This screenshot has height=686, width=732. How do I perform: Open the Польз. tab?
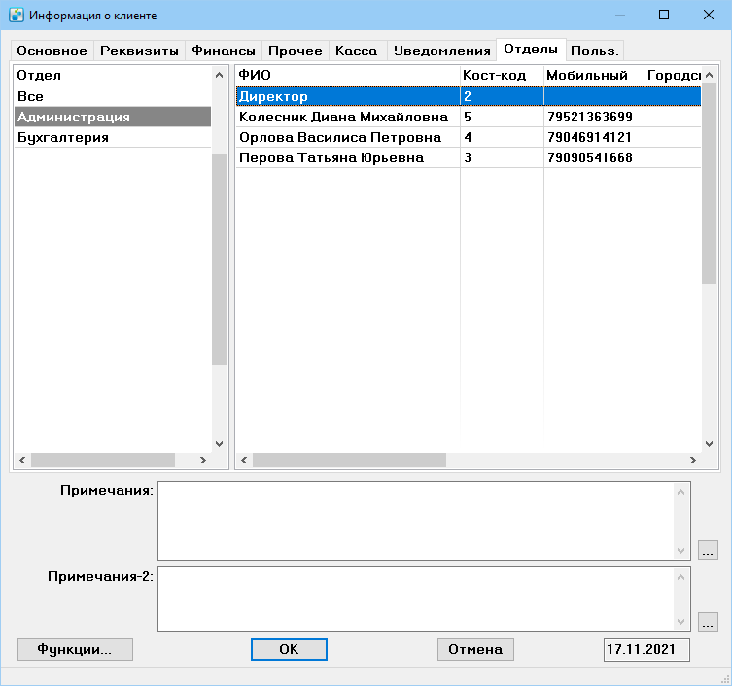[x=595, y=51]
